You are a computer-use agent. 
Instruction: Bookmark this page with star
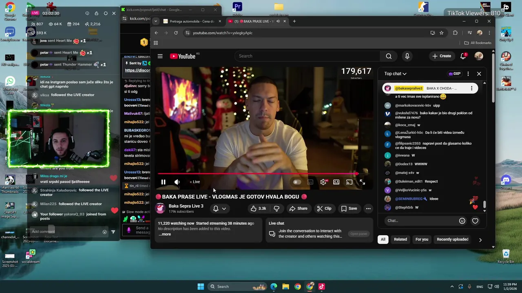pos(441,33)
